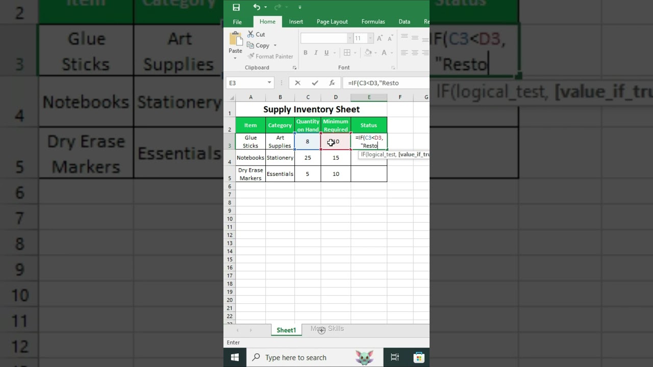Open the Windows Start menu
The image size is (653, 367).
(x=235, y=357)
